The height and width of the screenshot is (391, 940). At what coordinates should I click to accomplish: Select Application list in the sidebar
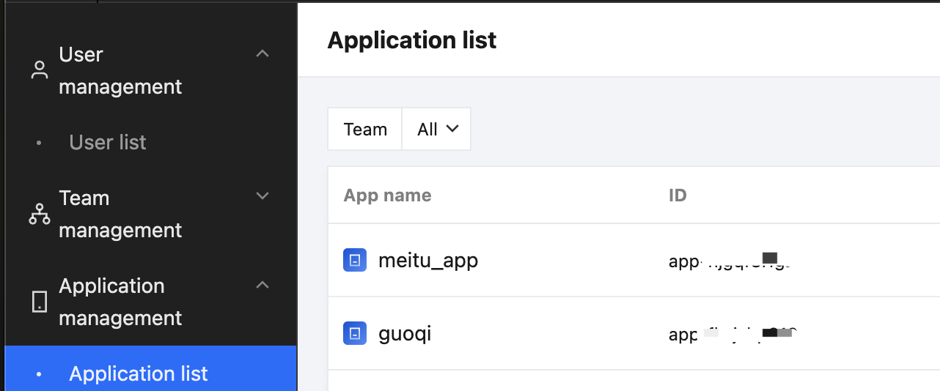[x=139, y=373]
